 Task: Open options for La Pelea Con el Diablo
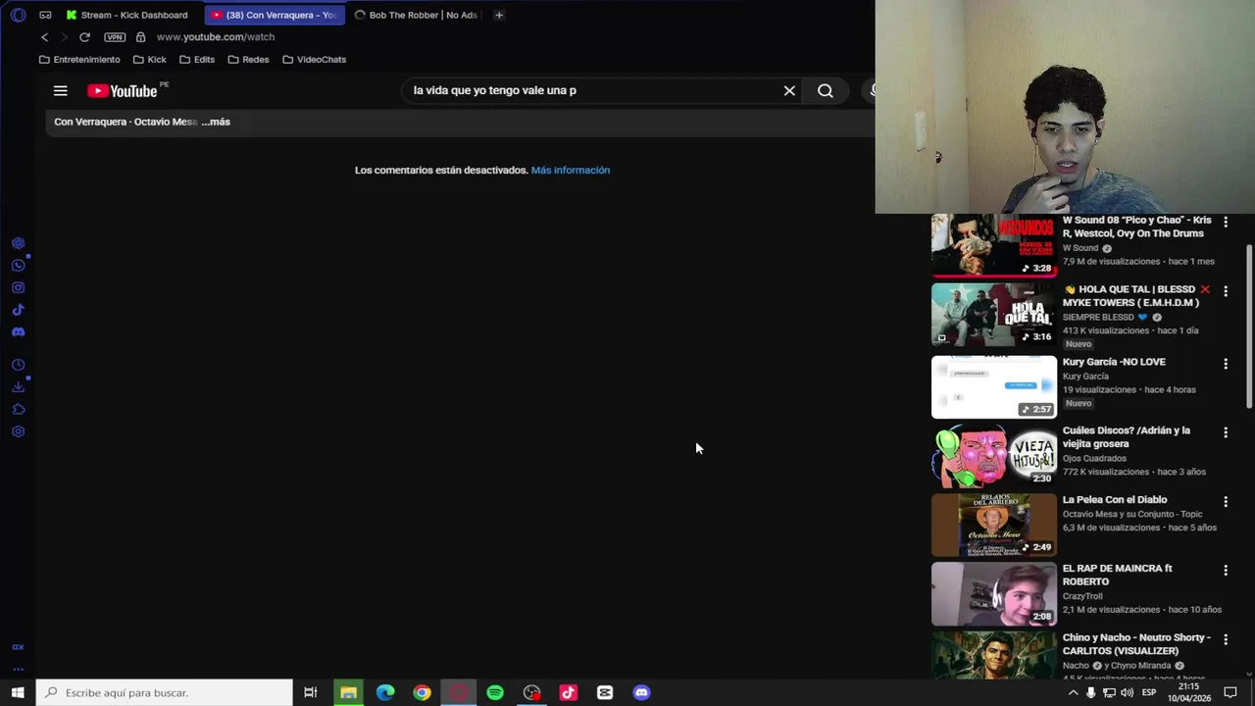(1225, 501)
